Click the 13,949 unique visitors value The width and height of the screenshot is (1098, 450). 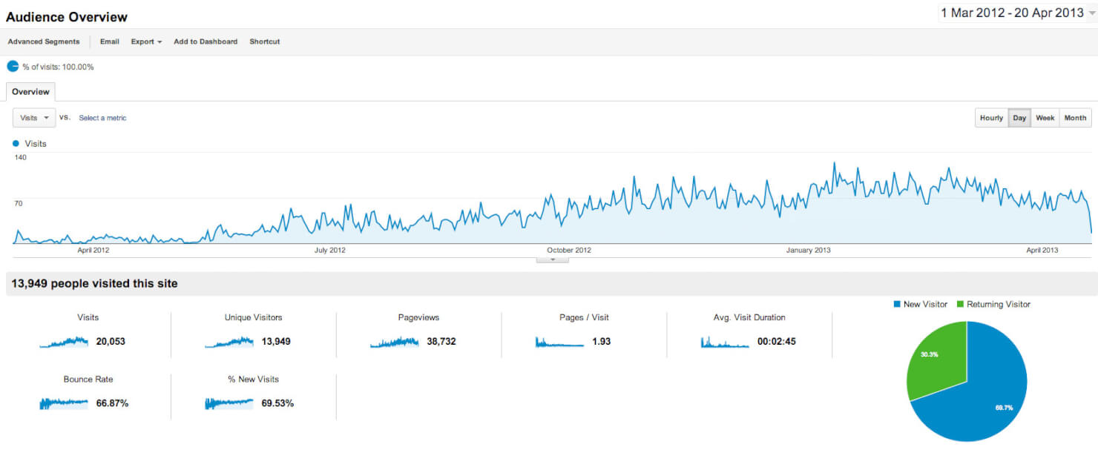(x=275, y=342)
